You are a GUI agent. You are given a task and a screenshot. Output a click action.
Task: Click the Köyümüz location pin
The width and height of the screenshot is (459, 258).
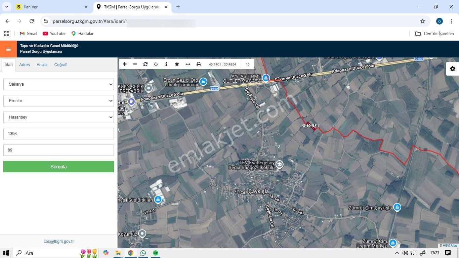(x=142, y=233)
